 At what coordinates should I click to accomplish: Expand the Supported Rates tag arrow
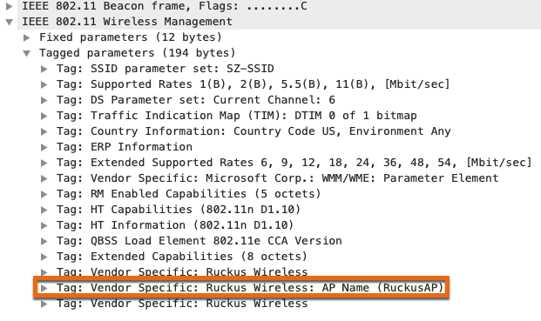coord(44,84)
